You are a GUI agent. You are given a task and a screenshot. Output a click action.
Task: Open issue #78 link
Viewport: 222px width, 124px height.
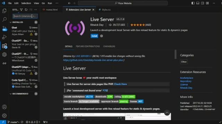[x=105, y=91]
